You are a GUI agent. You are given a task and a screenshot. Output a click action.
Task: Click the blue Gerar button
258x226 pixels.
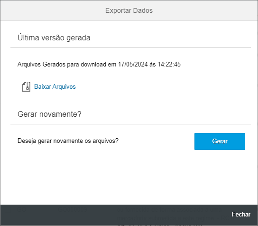click(220, 141)
